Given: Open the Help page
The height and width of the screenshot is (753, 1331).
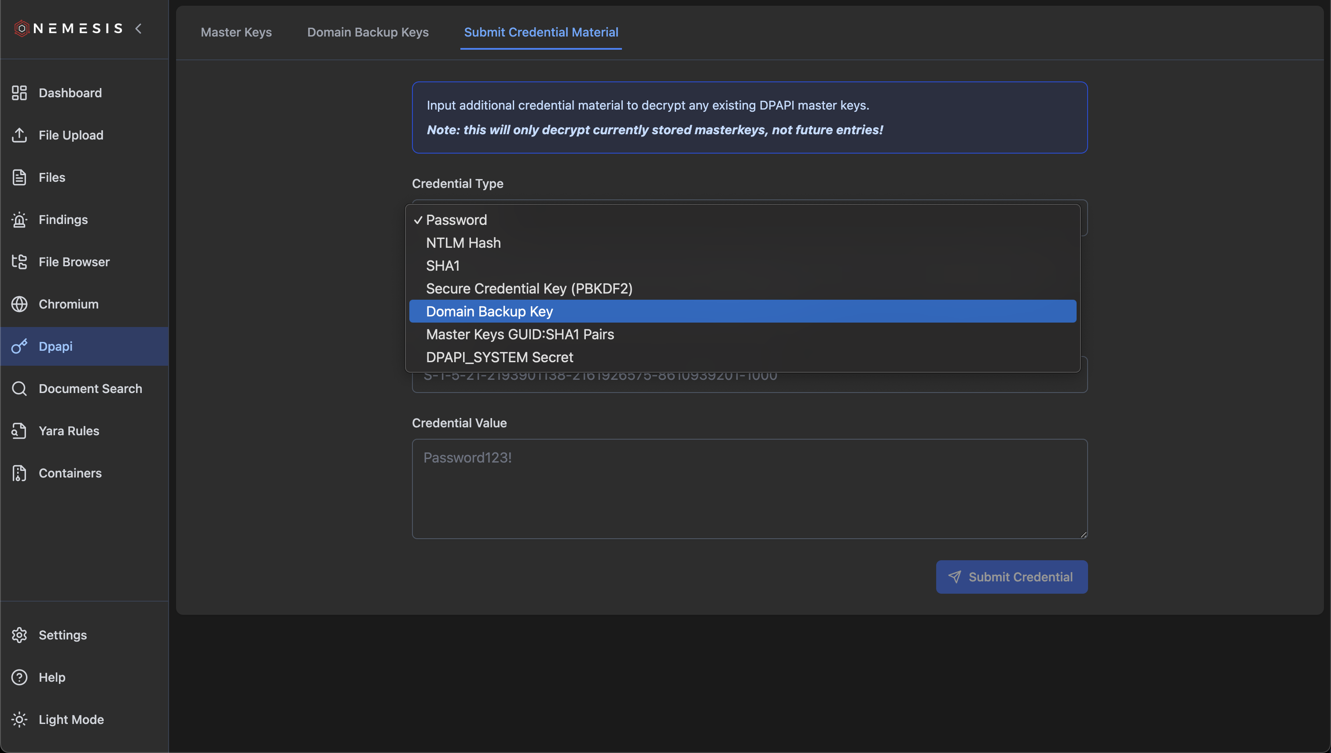Looking at the screenshot, I should [51, 677].
